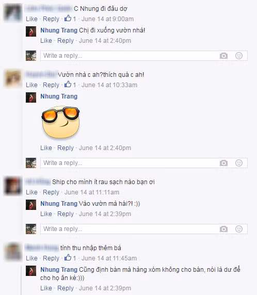Open Nhung Trang profile on sunglasses sticker reply

[59, 96]
